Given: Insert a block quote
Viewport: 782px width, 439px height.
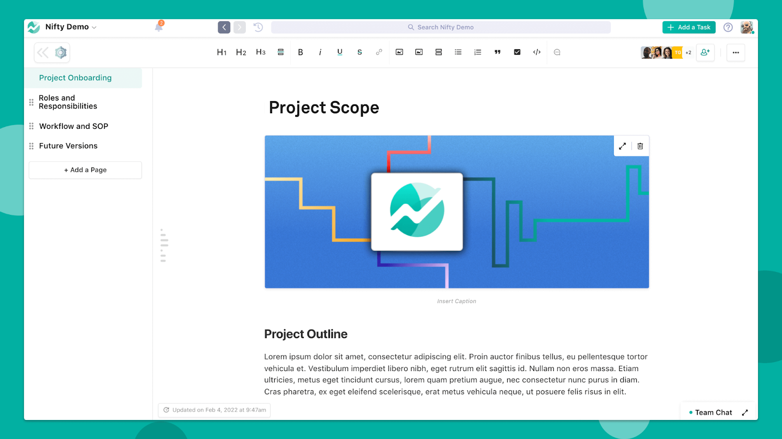Looking at the screenshot, I should (x=498, y=52).
